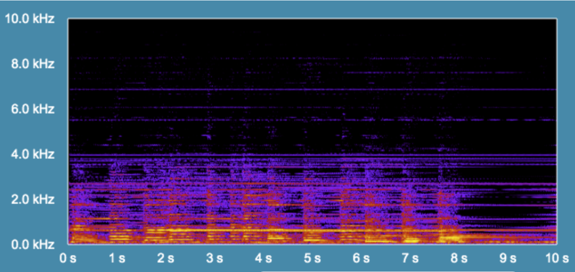Image resolution: width=575 pixels, height=272 pixels.
Task: Click the 0 s time axis label
Action: coord(68,259)
